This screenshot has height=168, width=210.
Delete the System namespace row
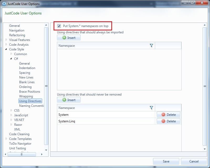click(169, 115)
